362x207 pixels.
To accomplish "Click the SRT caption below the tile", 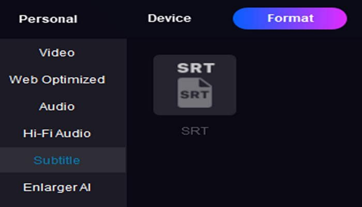I will 194,131.
